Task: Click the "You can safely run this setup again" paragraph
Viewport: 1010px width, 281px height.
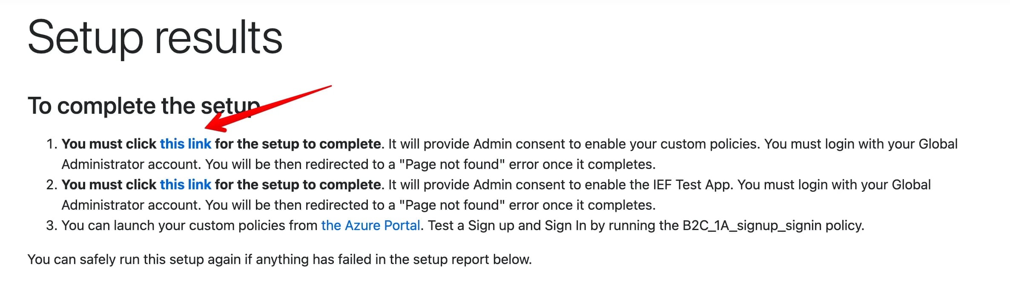Action: (x=279, y=259)
